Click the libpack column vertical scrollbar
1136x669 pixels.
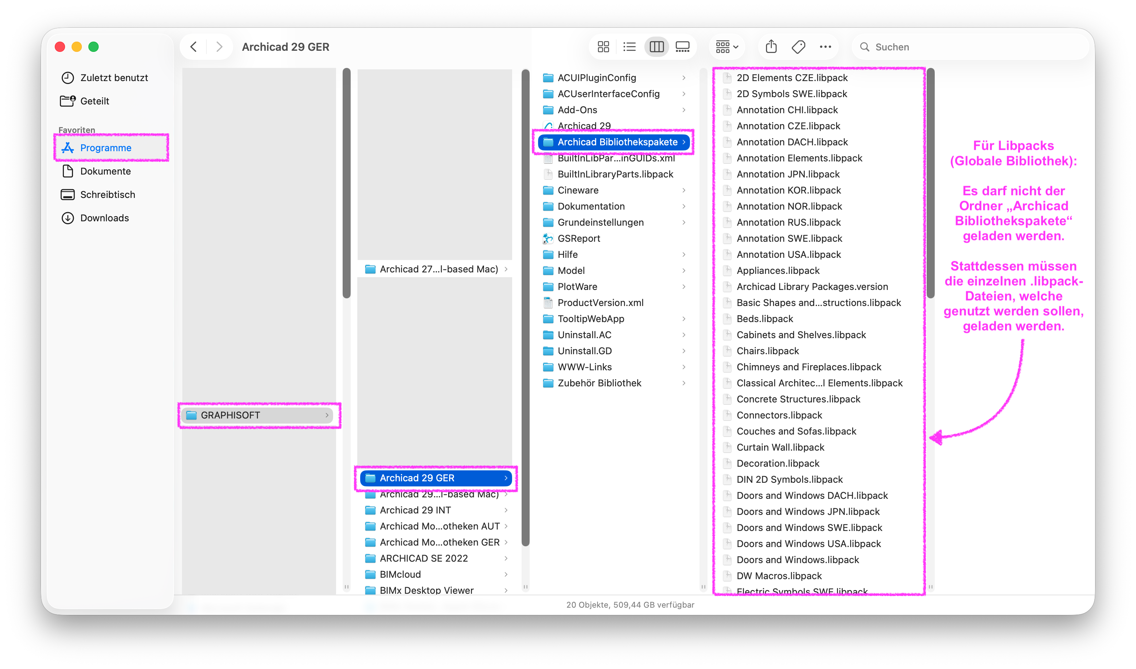point(930,183)
